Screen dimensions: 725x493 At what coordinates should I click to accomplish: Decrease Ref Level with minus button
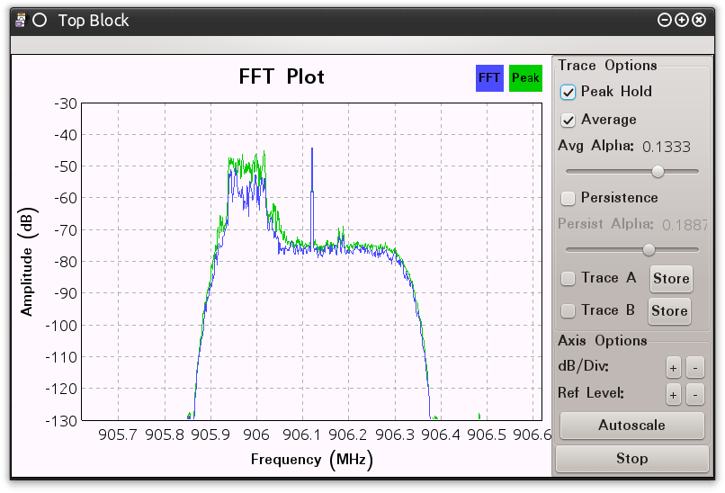tap(694, 394)
